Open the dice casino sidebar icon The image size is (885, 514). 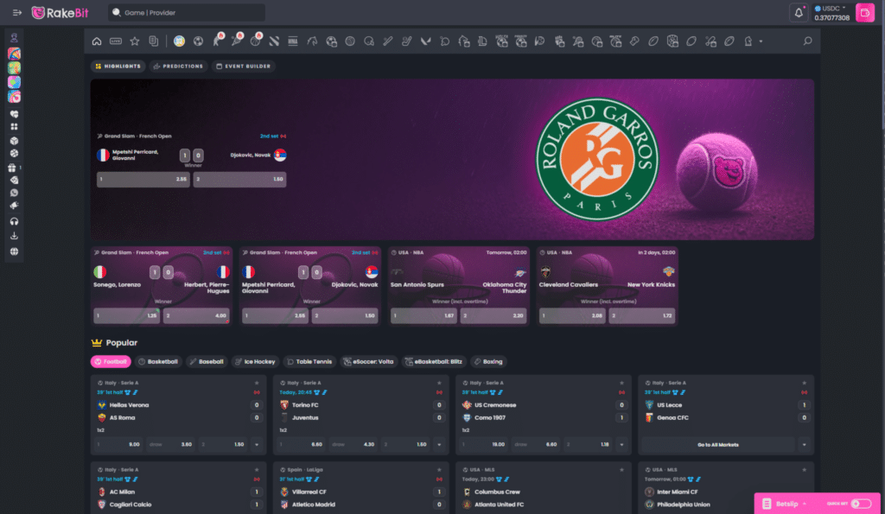[x=14, y=141]
